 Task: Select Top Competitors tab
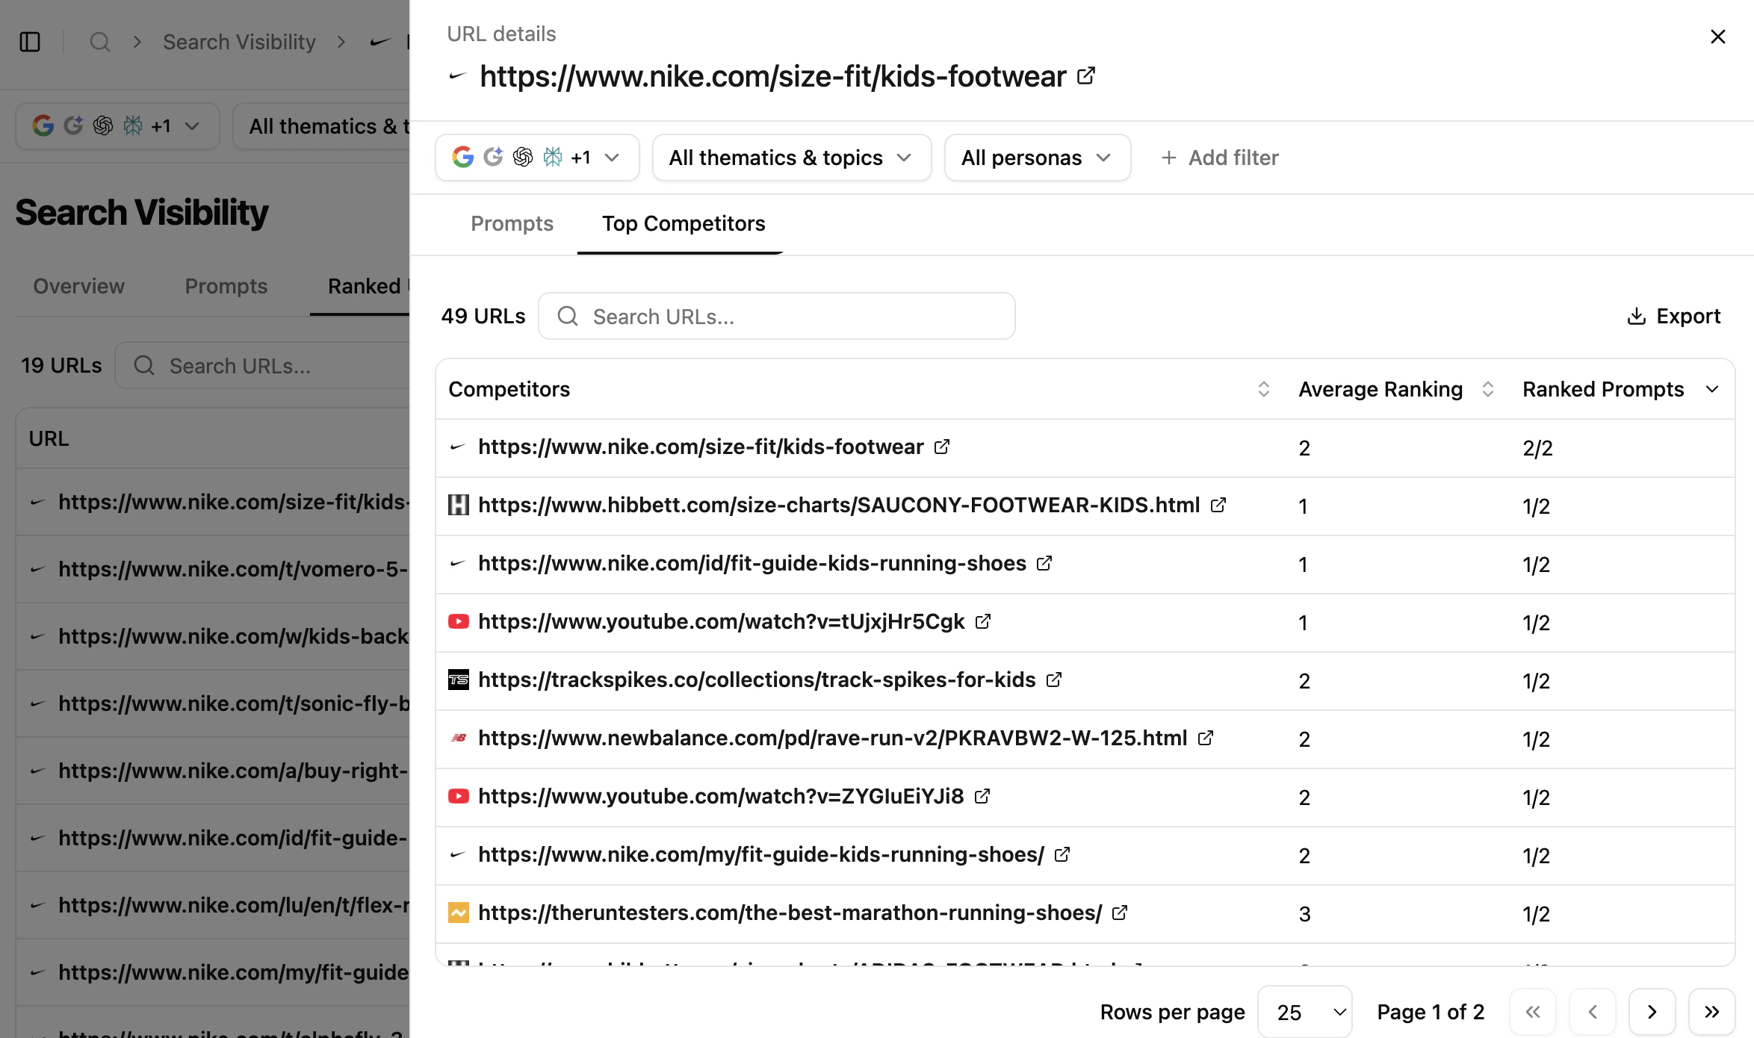click(684, 223)
